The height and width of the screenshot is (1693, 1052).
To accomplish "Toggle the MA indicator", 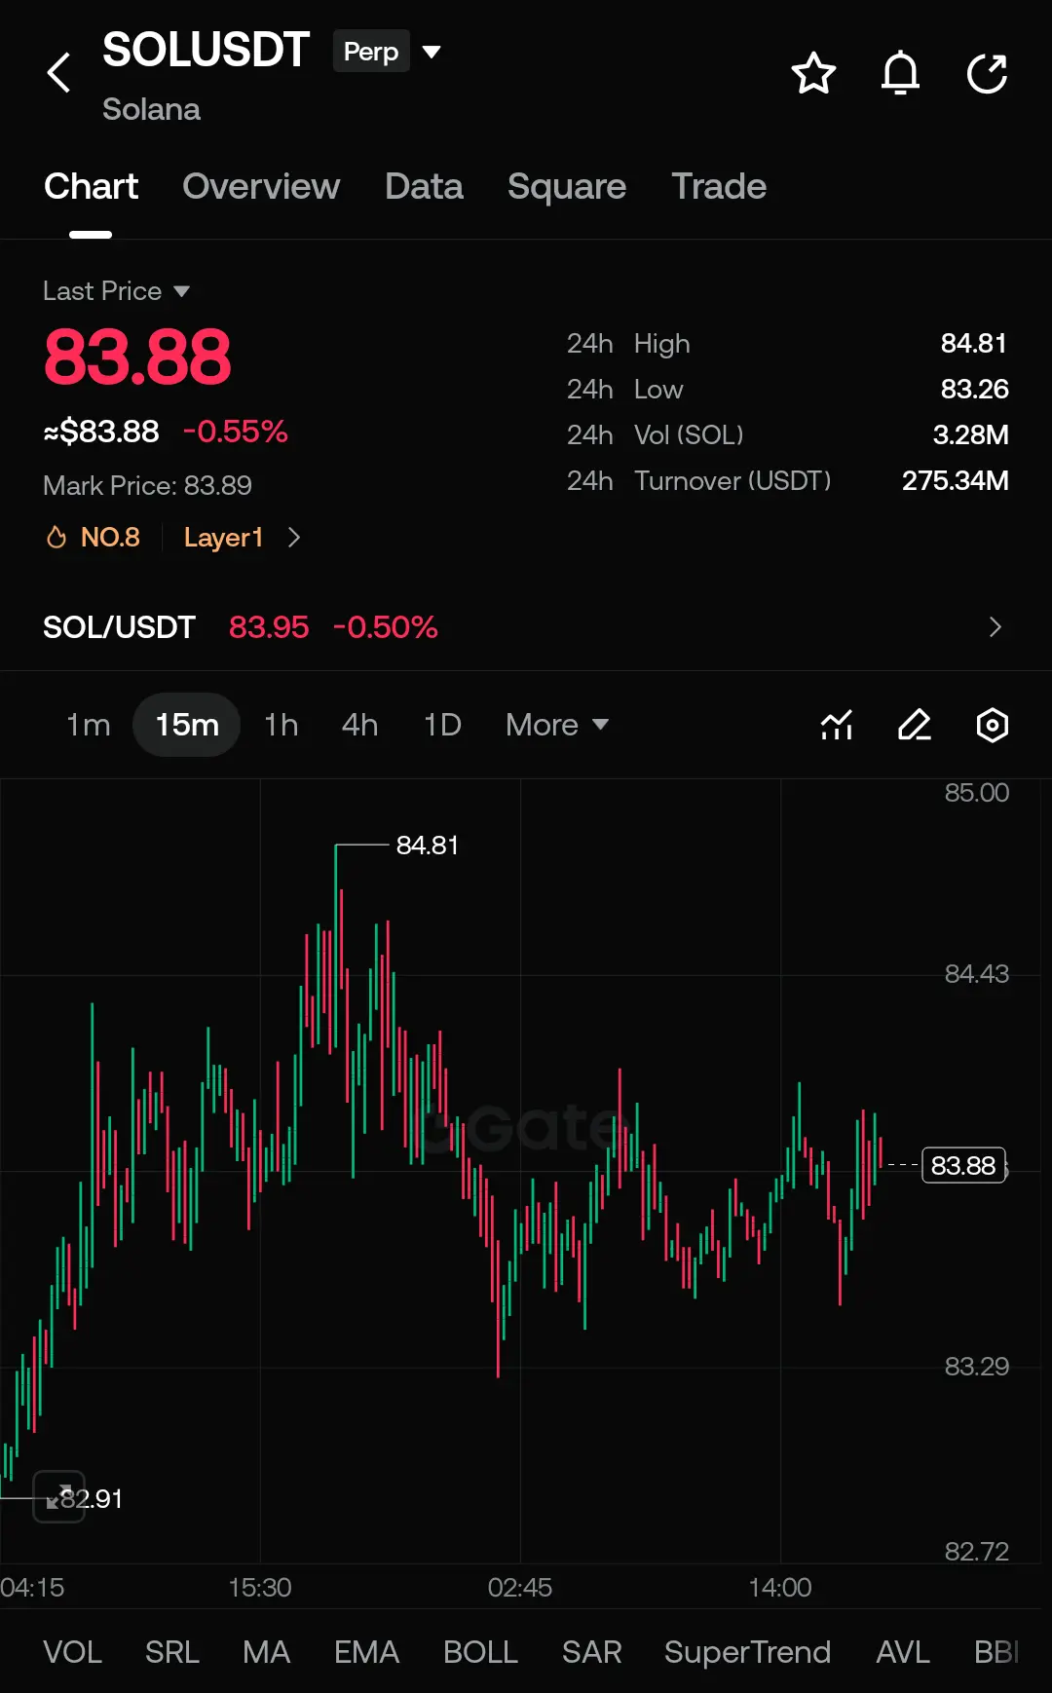I will (267, 1652).
